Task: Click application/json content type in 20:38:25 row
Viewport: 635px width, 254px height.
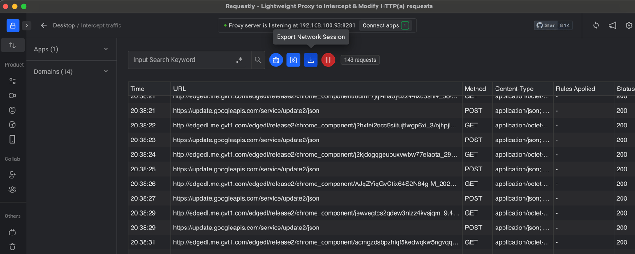Action: [x=522, y=169]
